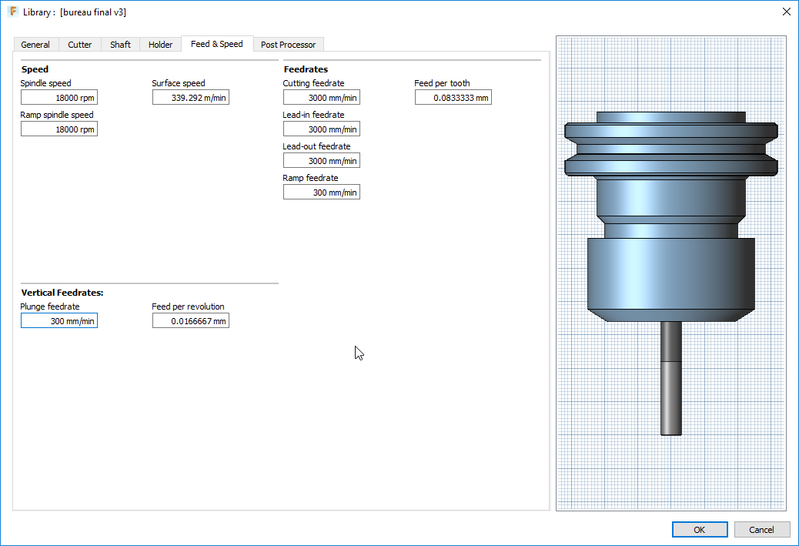
Task: Click the Ramp feedrate field
Action: click(322, 193)
